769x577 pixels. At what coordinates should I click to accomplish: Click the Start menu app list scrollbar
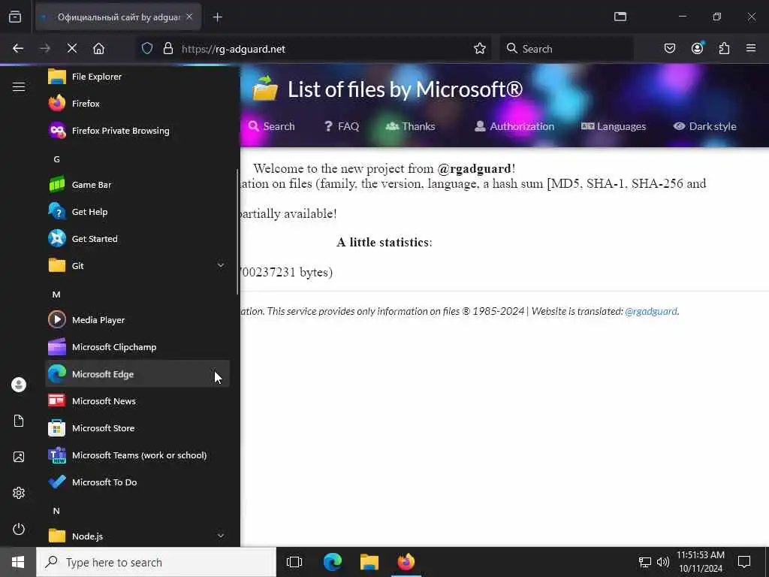point(237,231)
